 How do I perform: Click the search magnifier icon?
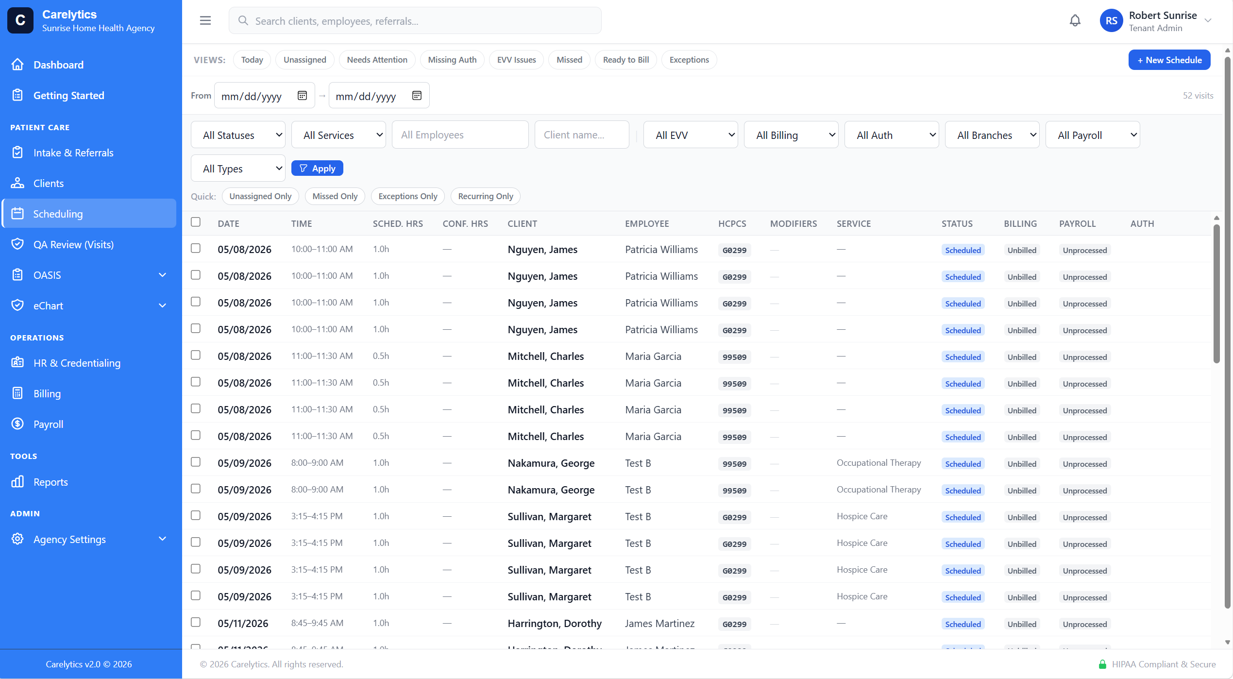[x=243, y=20]
